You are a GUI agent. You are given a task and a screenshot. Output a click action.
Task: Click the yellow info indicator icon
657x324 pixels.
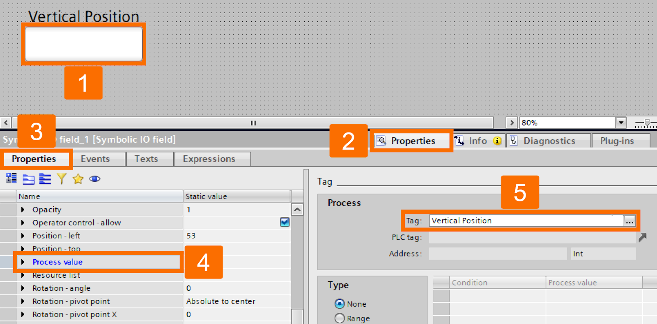point(497,141)
